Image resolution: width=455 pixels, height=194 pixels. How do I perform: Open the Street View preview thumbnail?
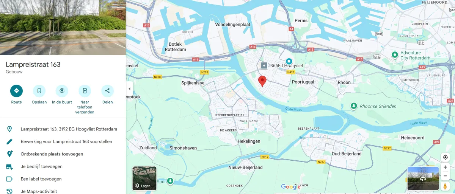423,178
